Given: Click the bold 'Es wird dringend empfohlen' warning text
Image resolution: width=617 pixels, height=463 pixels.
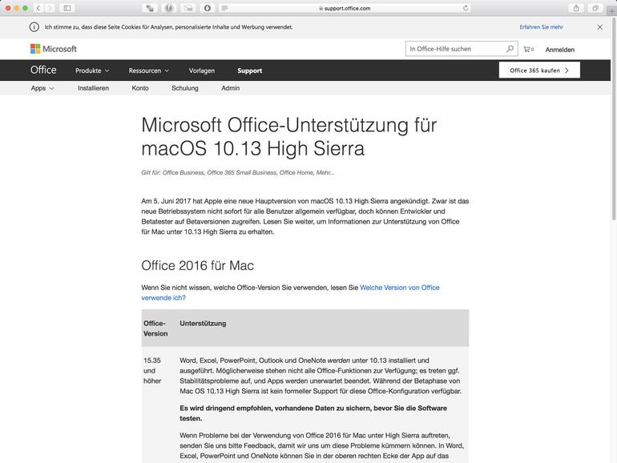Looking at the screenshot, I should click(313, 413).
